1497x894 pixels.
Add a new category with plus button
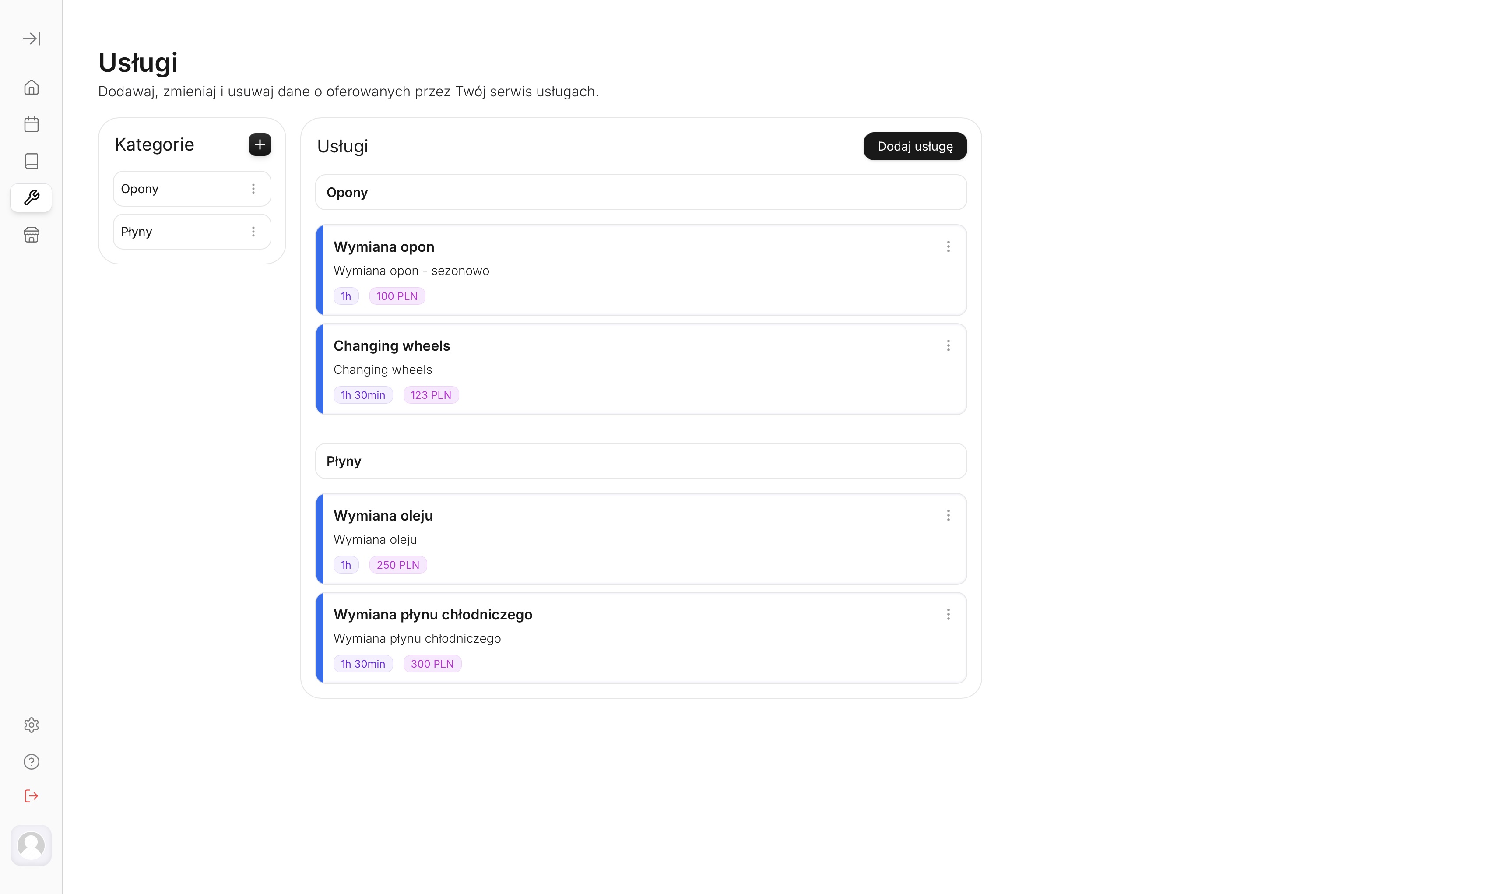(260, 144)
